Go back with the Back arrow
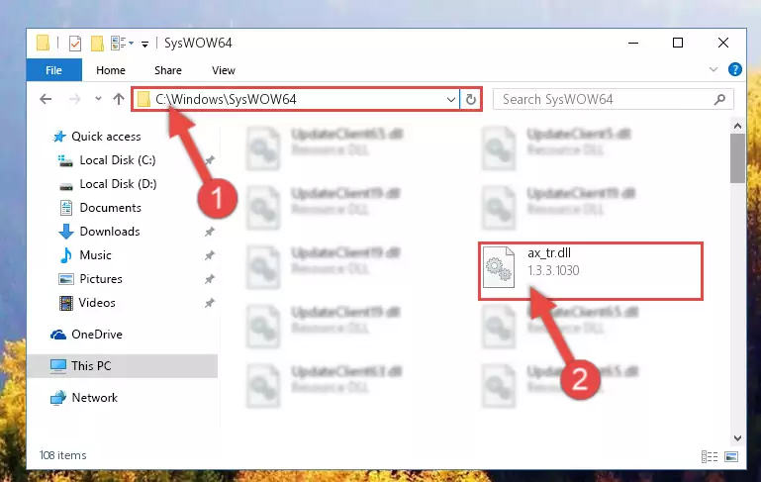Image resolution: width=761 pixels, height=482 pixels. 46,99
